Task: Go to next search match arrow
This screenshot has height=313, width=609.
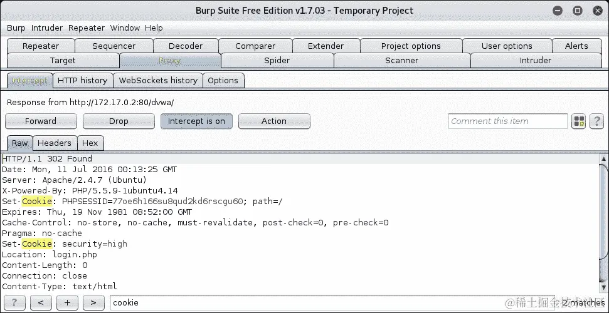Action: click(x=93, y=302)
